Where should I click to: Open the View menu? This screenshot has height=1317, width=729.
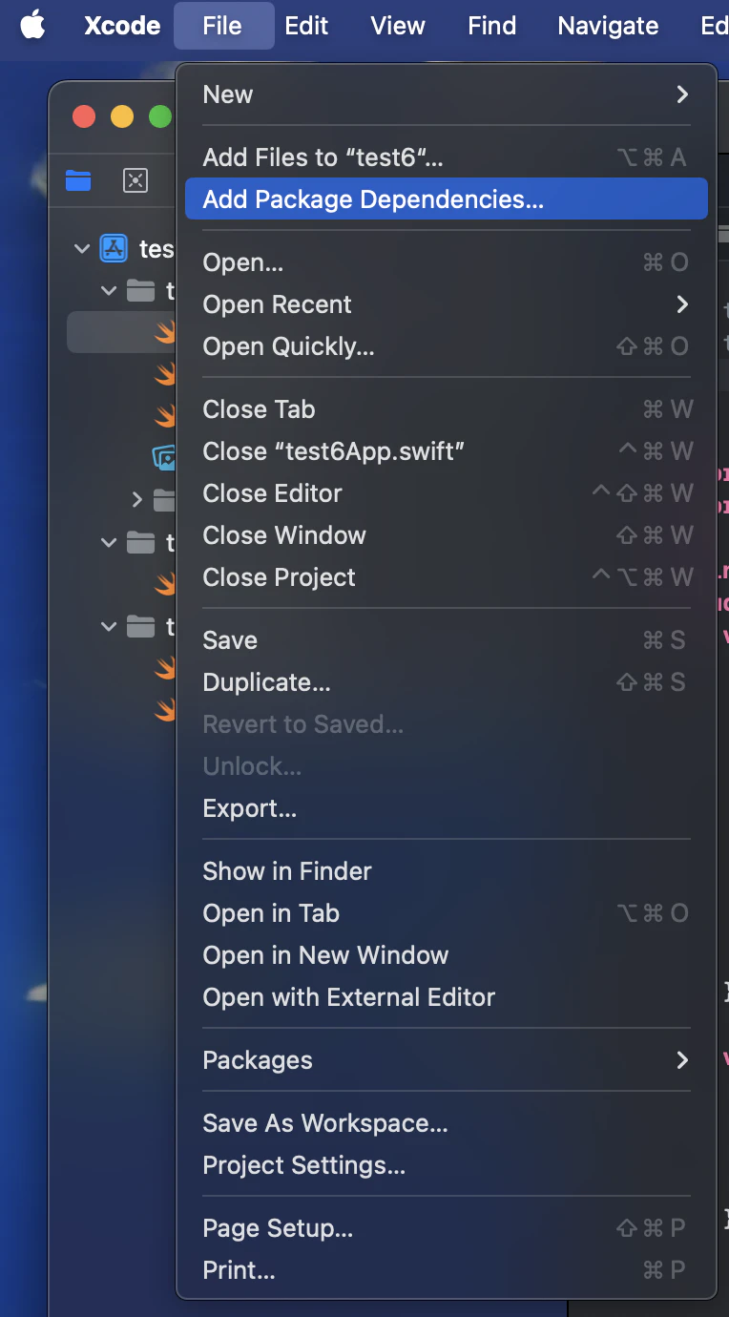point(398,26)
